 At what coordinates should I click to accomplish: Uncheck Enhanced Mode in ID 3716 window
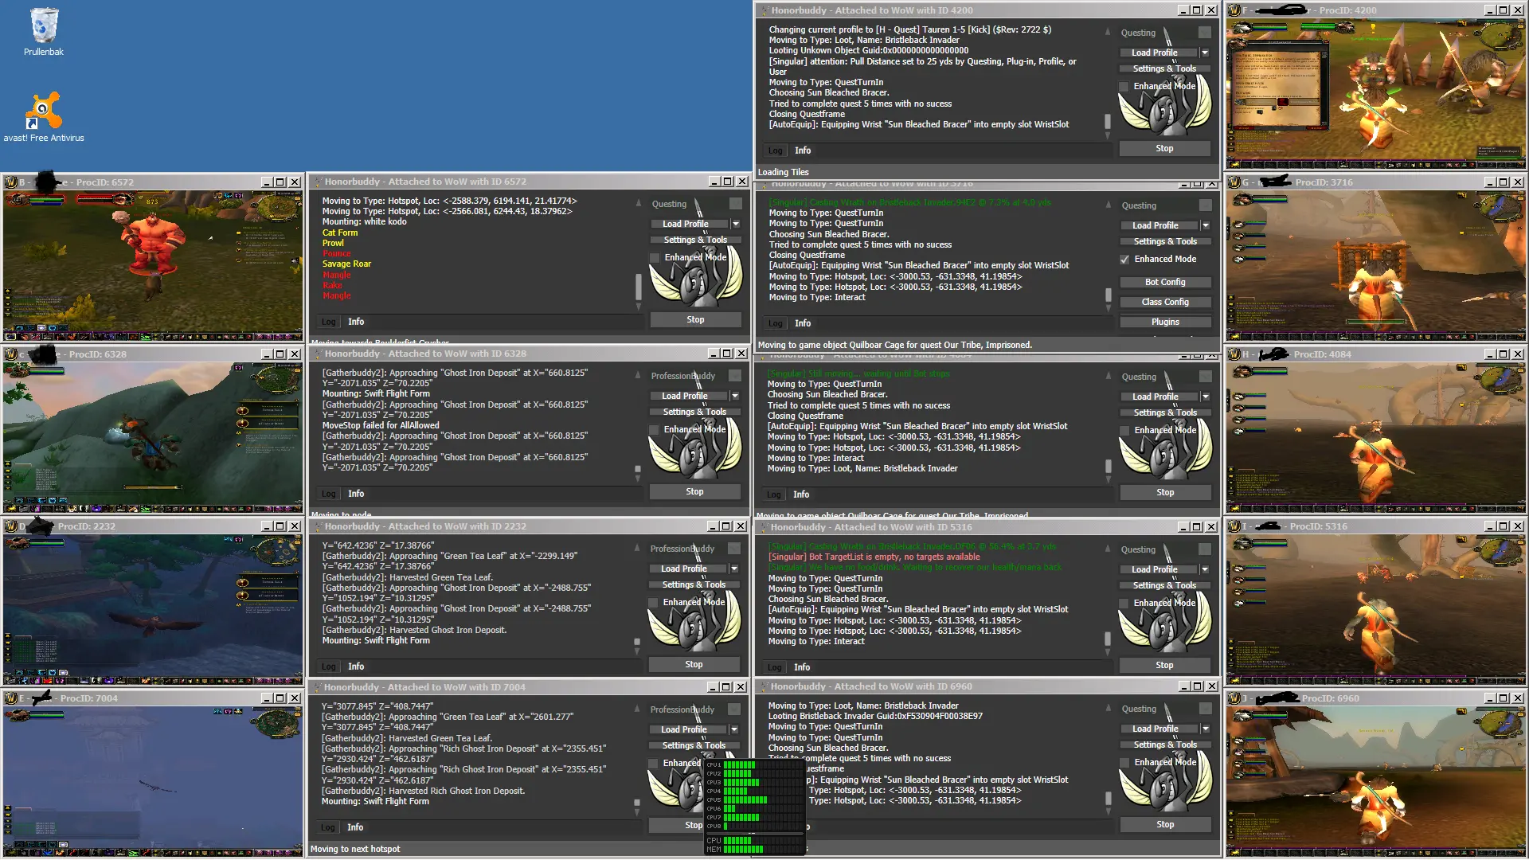tap(1124, 260)
